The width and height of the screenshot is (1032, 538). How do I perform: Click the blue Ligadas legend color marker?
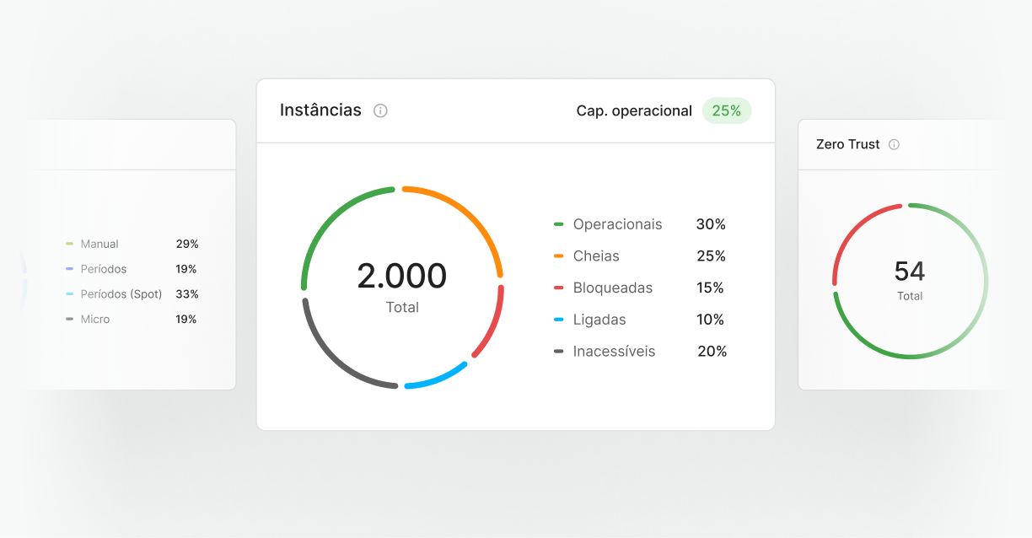pos(558,320)
